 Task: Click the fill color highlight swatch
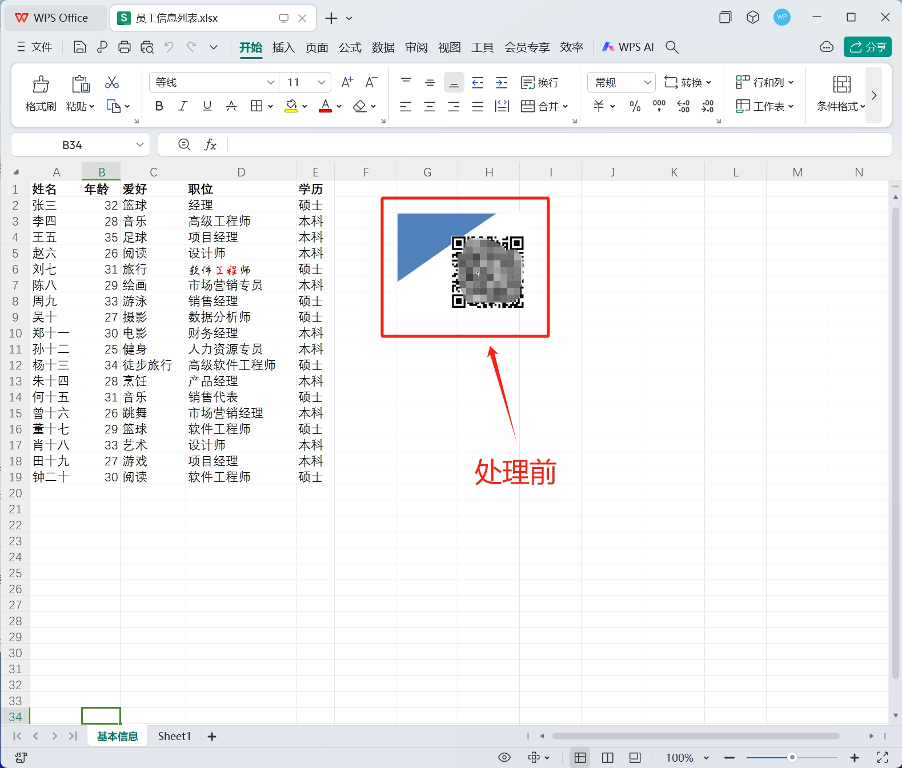click(291, 106)
